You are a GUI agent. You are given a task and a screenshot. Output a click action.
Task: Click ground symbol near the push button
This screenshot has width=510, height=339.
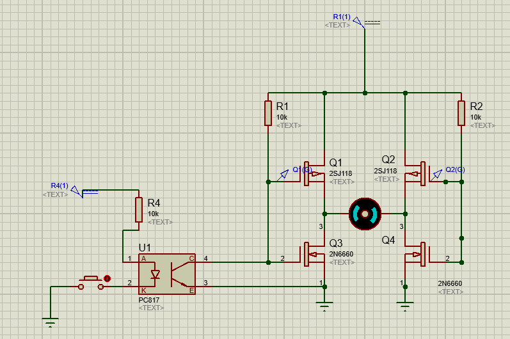(x=51, y=322)
